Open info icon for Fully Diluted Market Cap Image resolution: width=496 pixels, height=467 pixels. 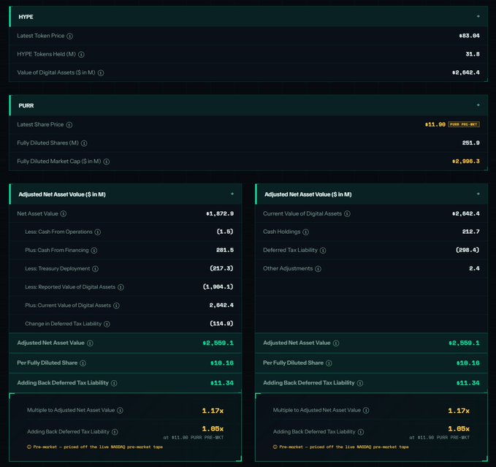point(107,162)
